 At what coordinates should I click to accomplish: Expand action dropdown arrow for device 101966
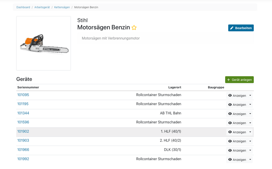[x=250, y=150]
